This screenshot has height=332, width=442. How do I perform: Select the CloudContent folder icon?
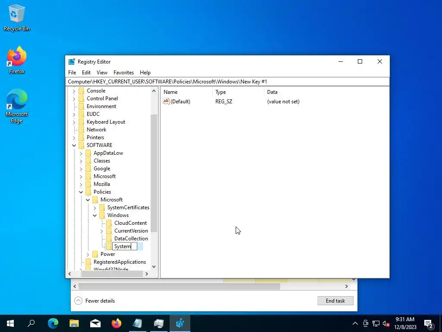click(x=109, y=223)
